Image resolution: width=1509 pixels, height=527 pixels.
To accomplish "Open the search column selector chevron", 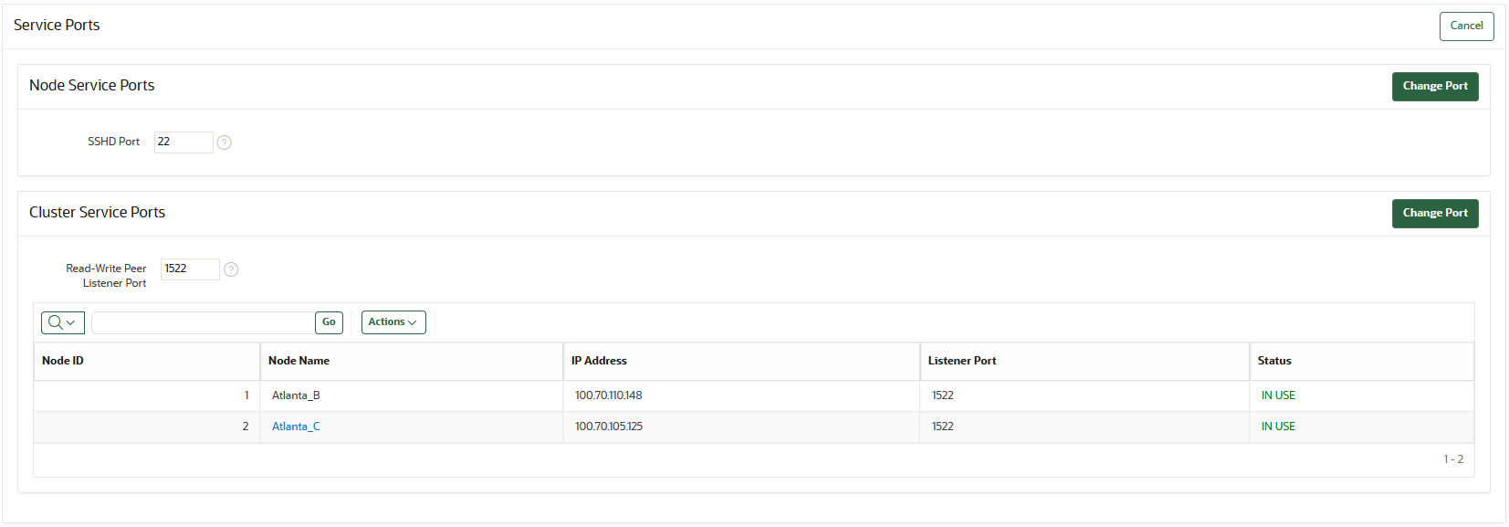I will 70,321.
